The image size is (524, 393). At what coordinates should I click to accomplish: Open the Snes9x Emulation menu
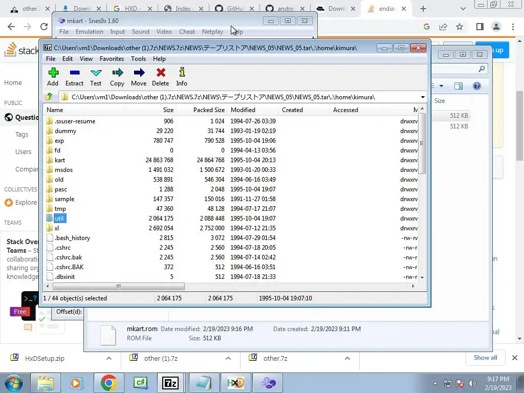[x=89, y=32]
